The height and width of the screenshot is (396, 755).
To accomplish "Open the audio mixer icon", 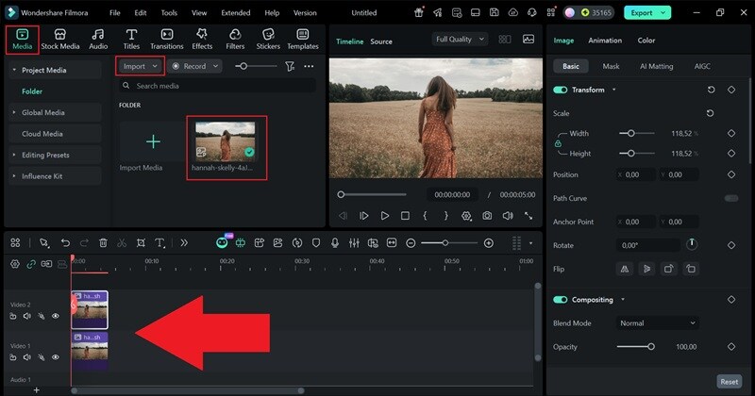I will click(354, 243).
